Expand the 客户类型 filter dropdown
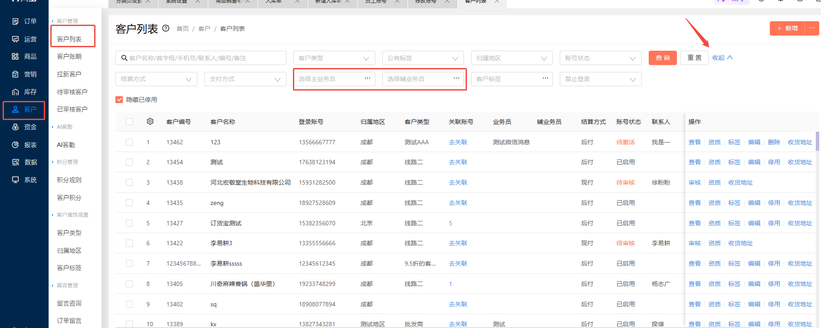The height and width of the screenshot is (328, 821). 334,58
